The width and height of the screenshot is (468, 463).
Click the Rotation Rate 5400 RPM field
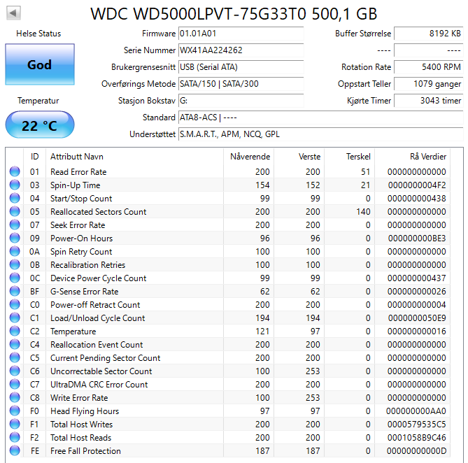point(428,67)
